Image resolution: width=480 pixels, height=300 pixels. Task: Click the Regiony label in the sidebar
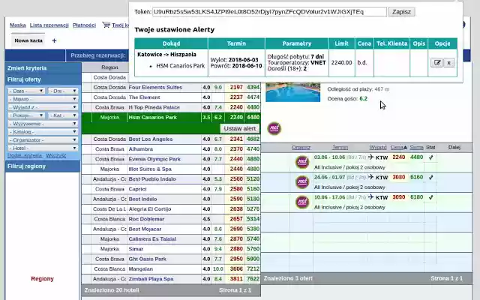[x=42, y=278]
